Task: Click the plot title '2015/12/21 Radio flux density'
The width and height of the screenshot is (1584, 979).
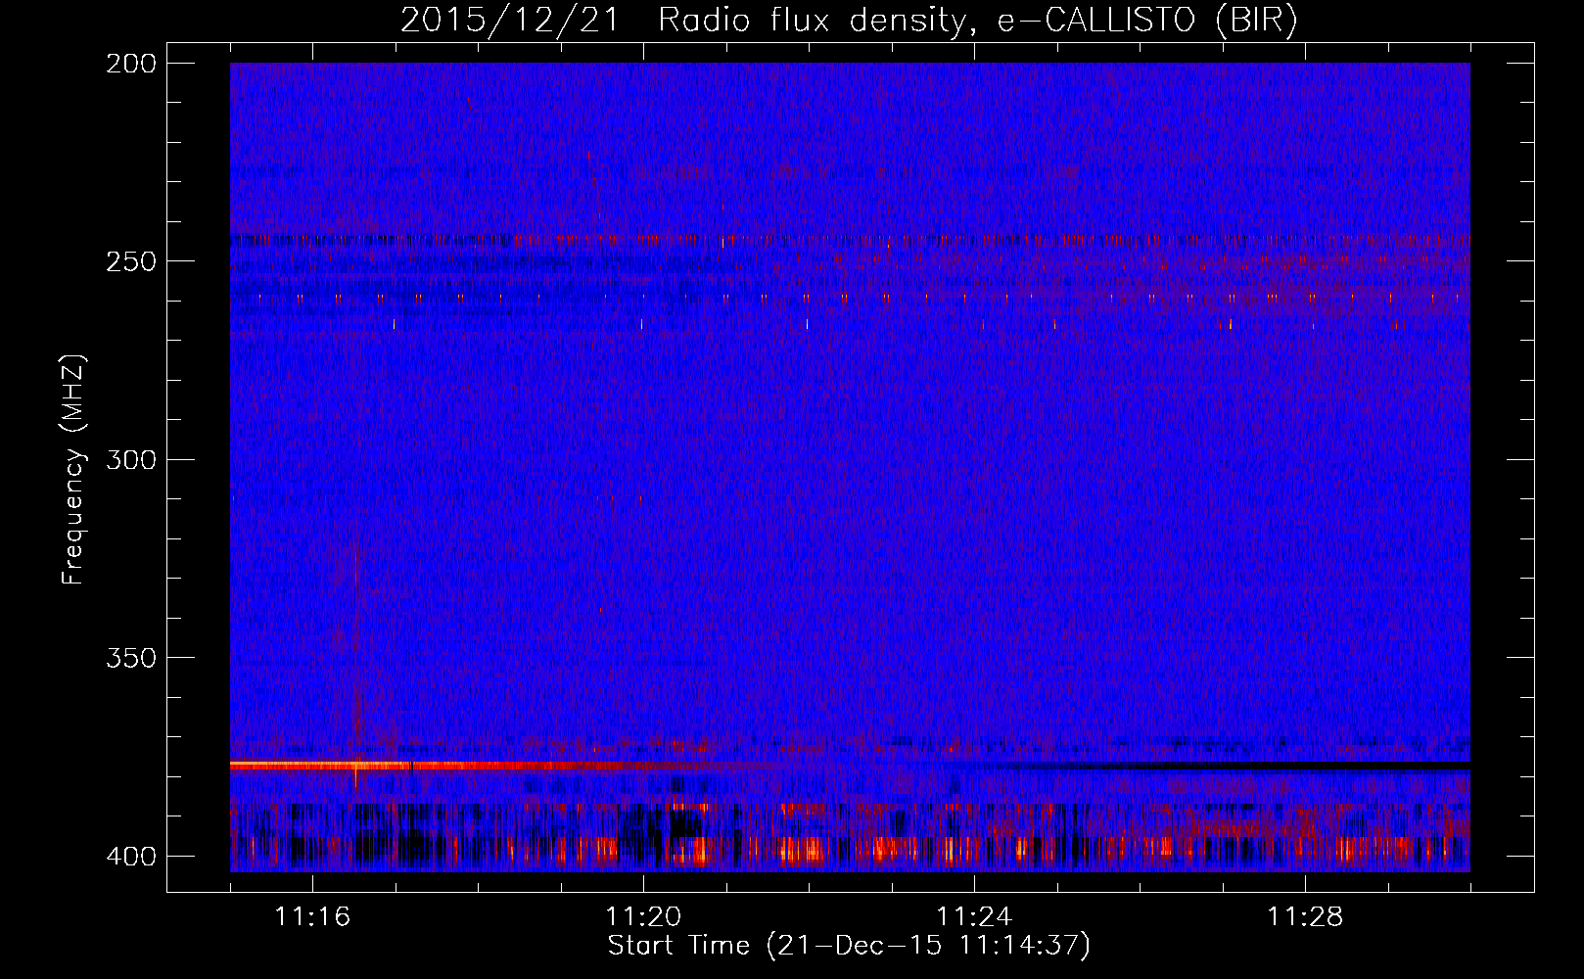Action: tap(682, 21)
